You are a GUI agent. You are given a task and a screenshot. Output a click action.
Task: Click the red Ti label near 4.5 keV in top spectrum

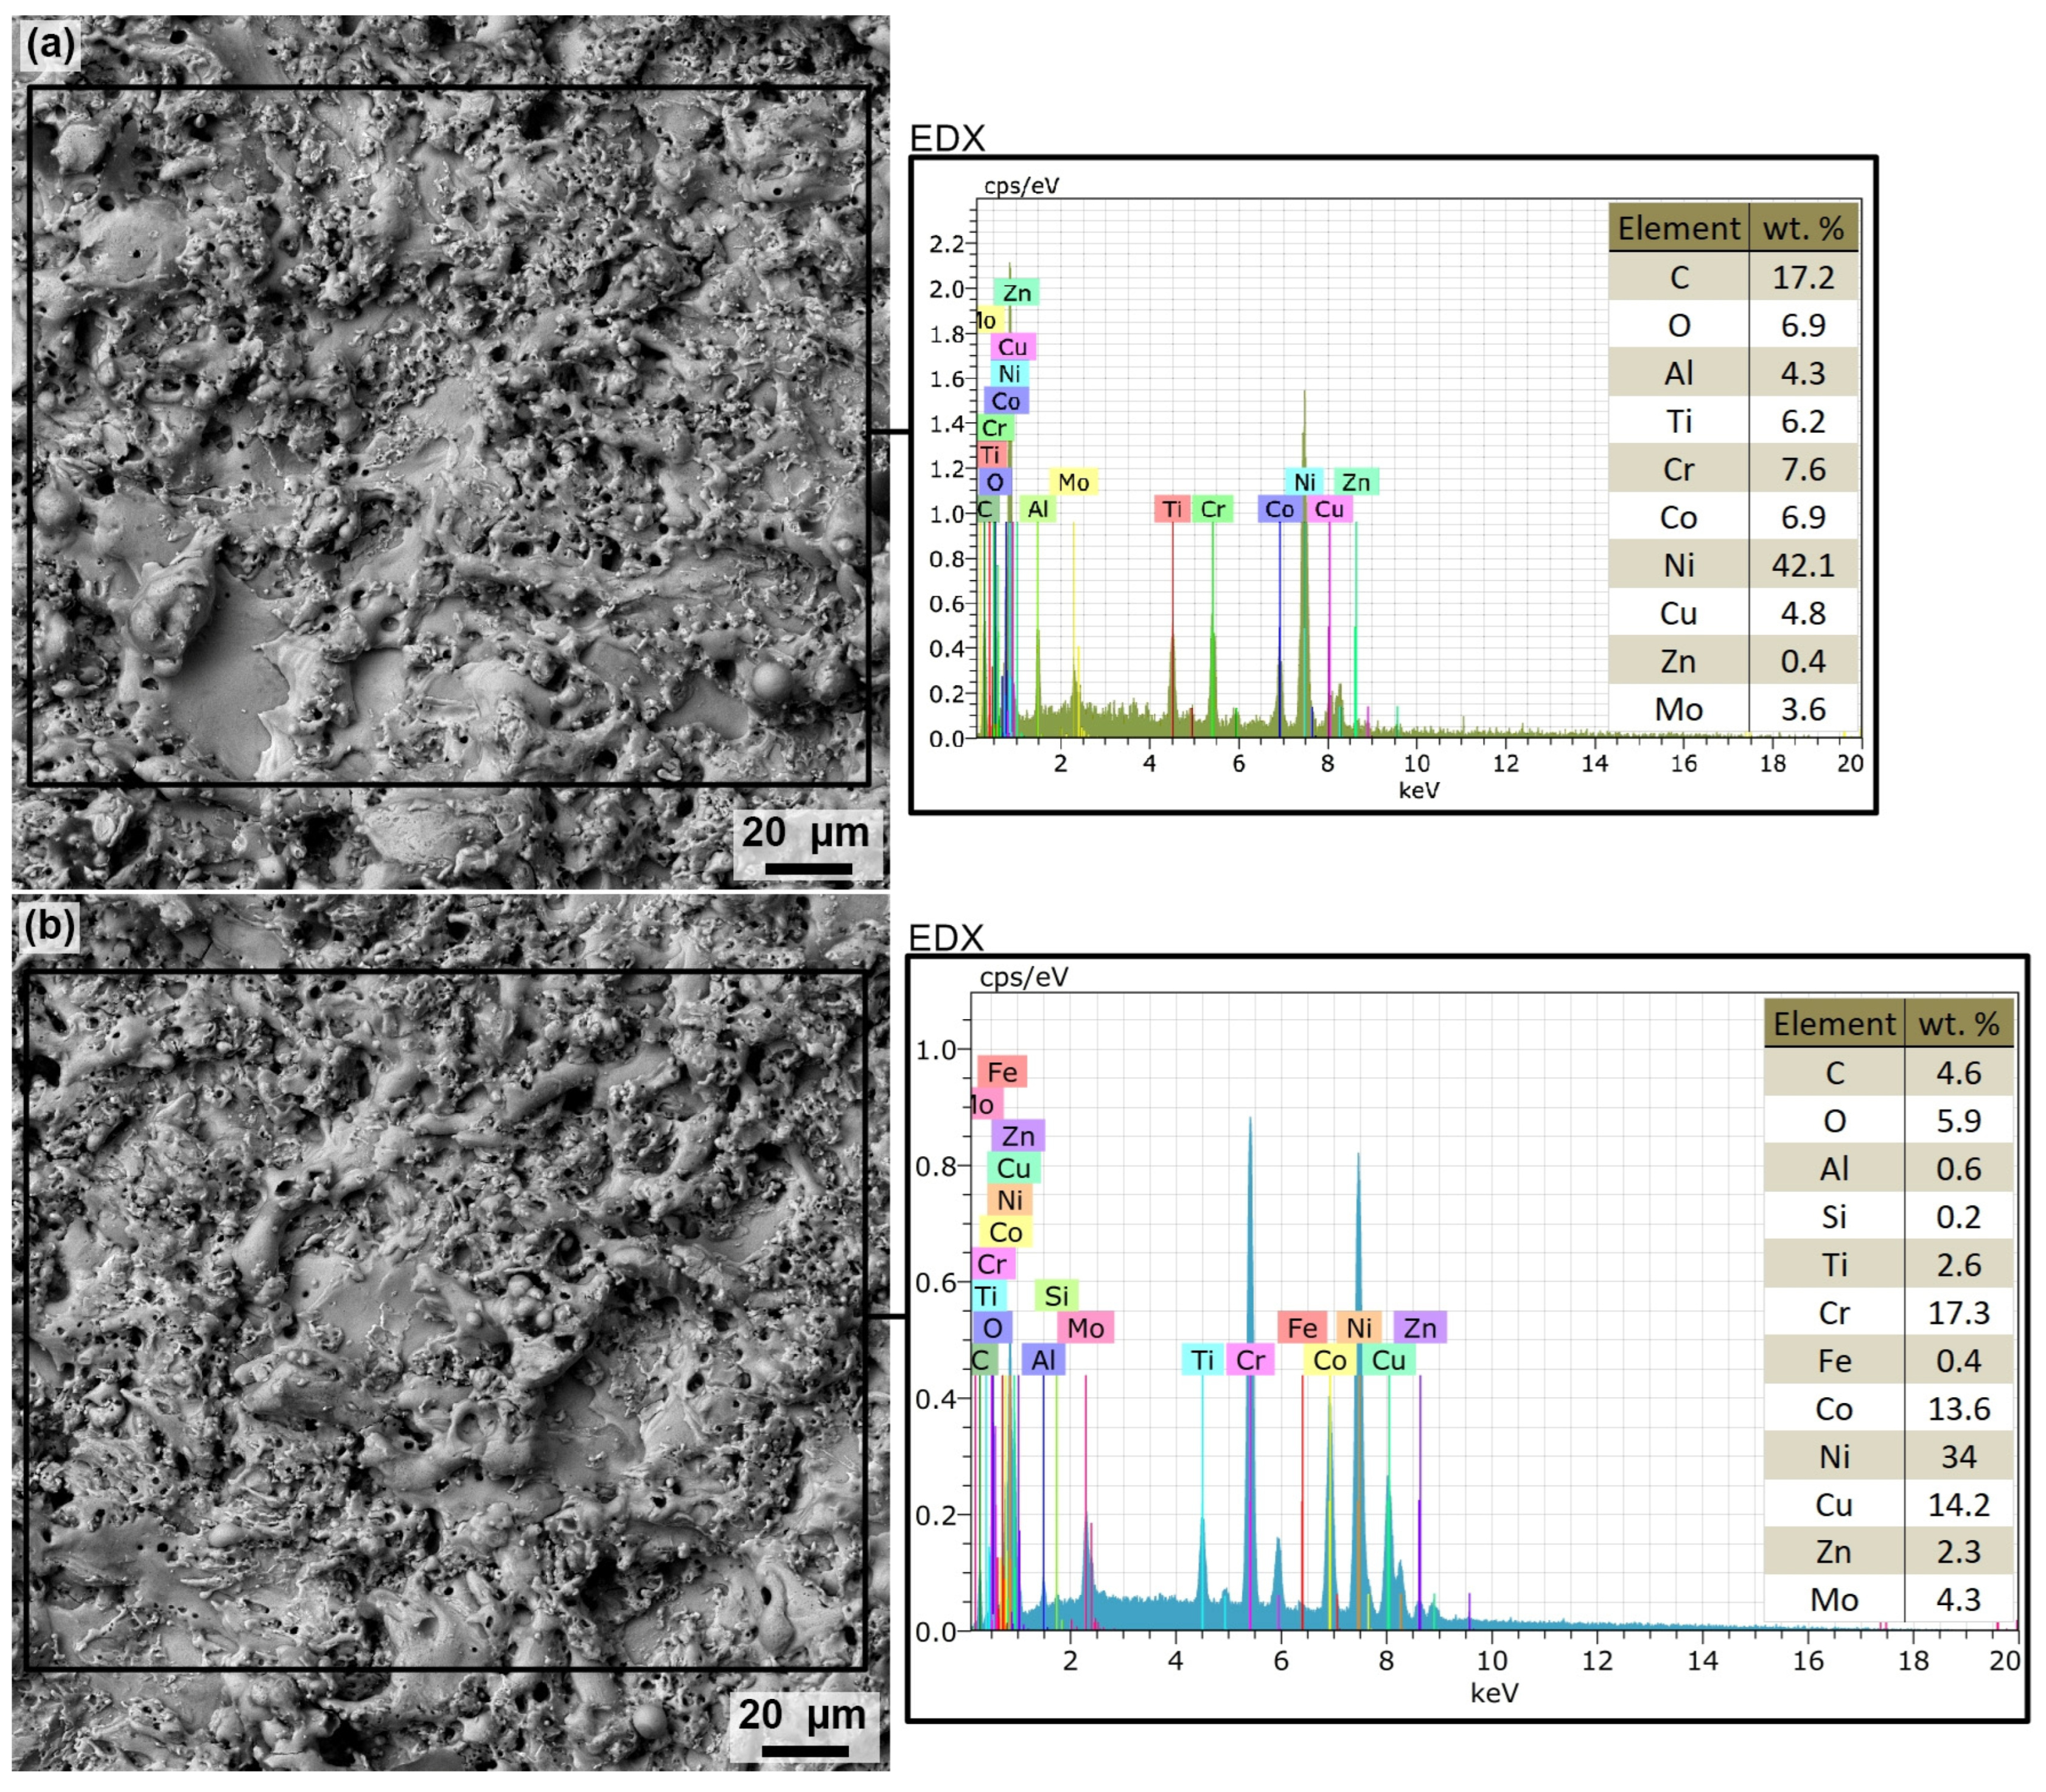coord(1172,509)
